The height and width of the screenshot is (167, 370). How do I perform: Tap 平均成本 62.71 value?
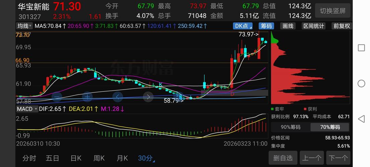(344, 117)
